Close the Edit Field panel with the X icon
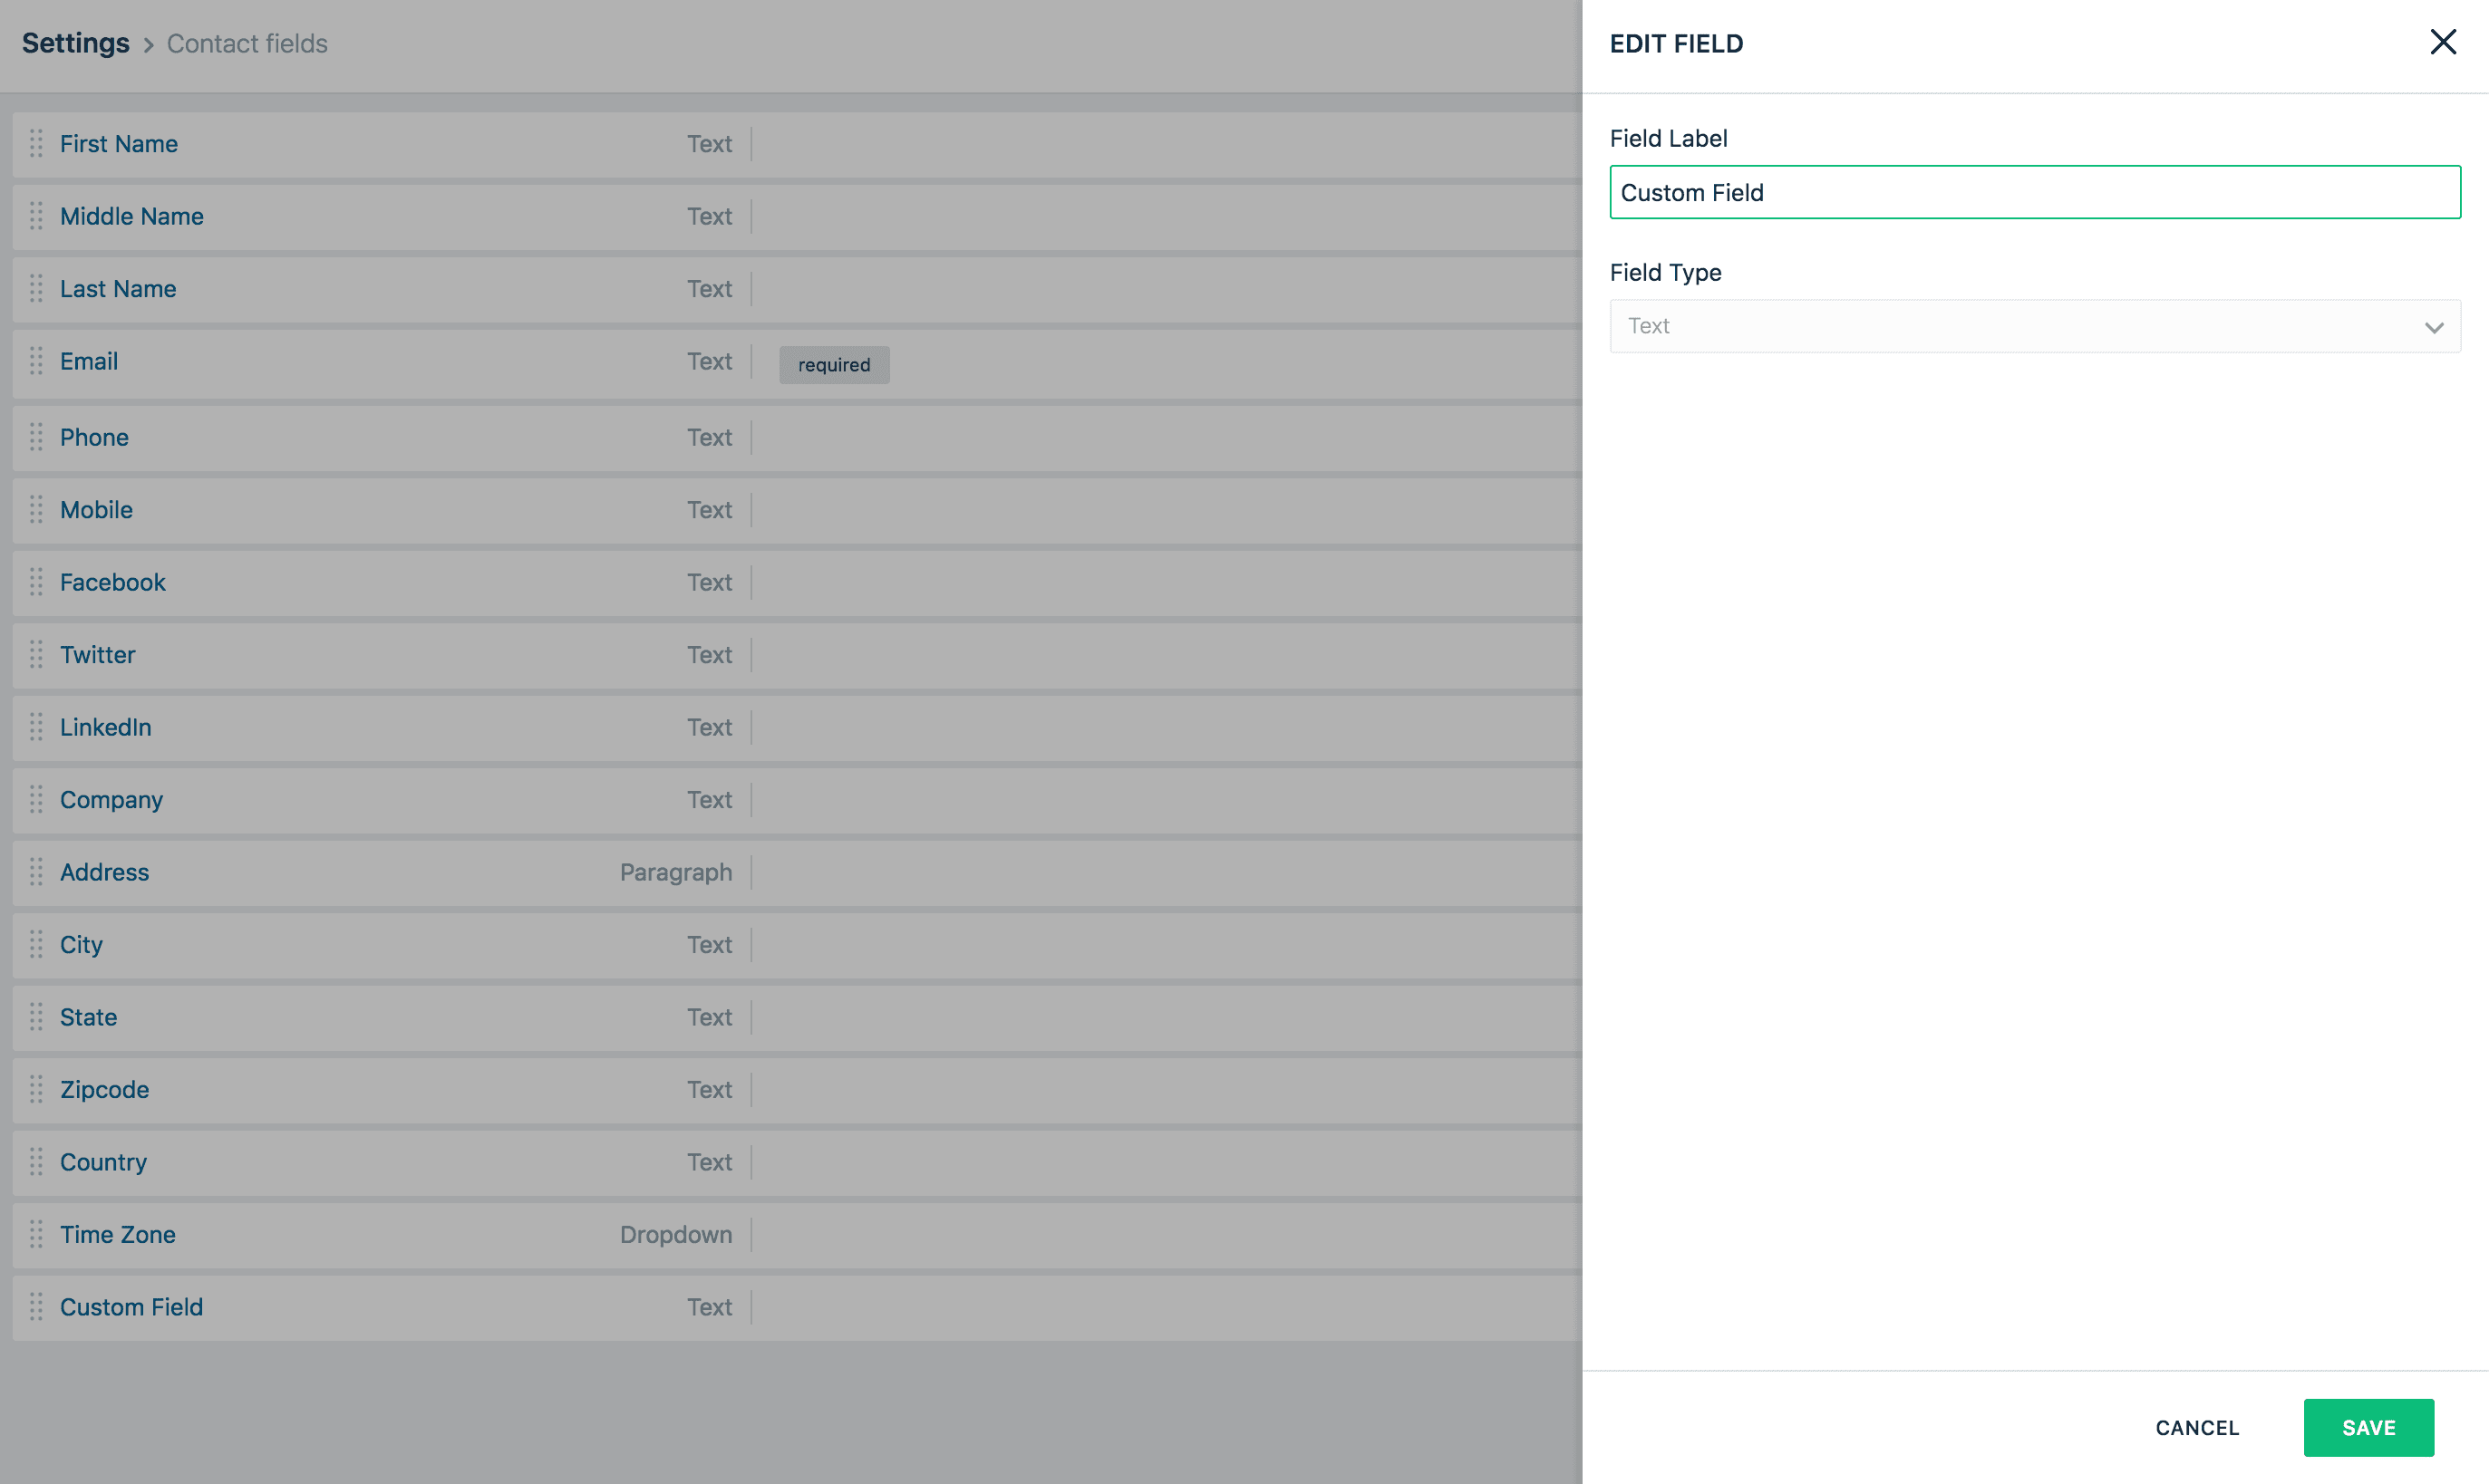2489x1484 pixels. pyautogui.click(x=2444, y=42)
